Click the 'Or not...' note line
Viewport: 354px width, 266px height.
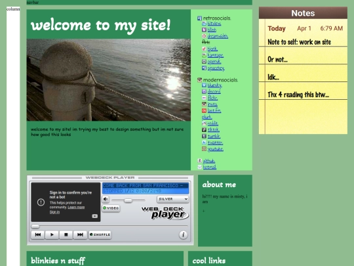pyautogui.click(x=277, y=60)
